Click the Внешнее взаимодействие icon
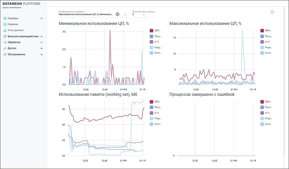This screenshot has height=169, width=289. (5, 36)
